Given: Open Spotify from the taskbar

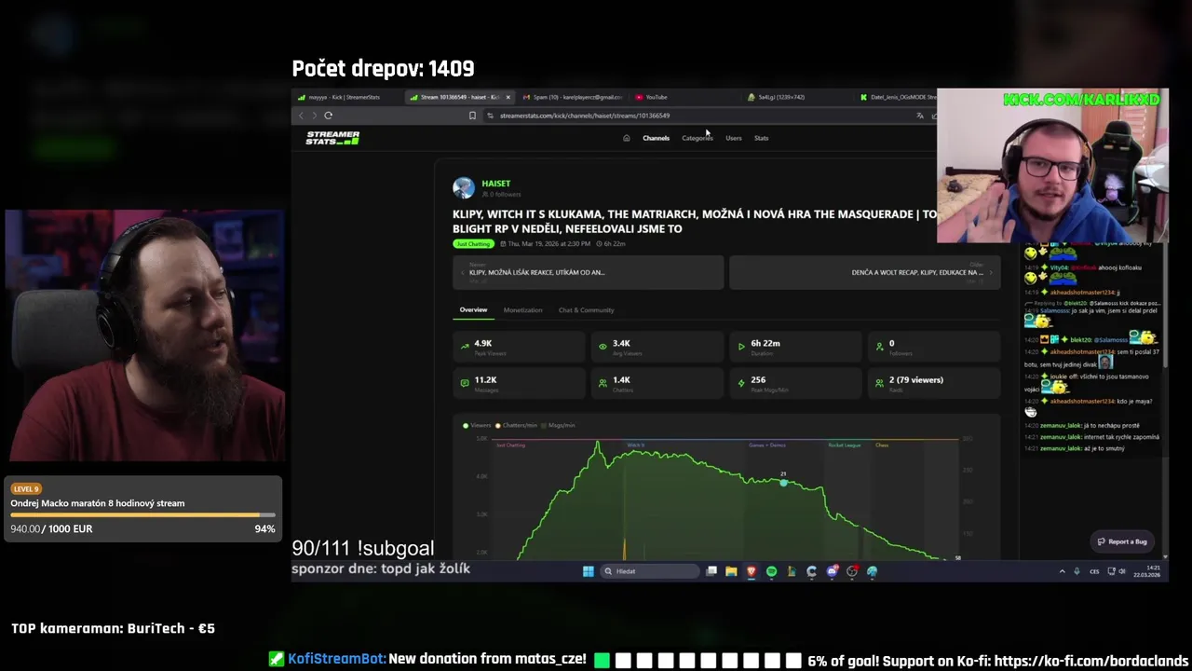Looking at the screenshot, I should 771,571.
